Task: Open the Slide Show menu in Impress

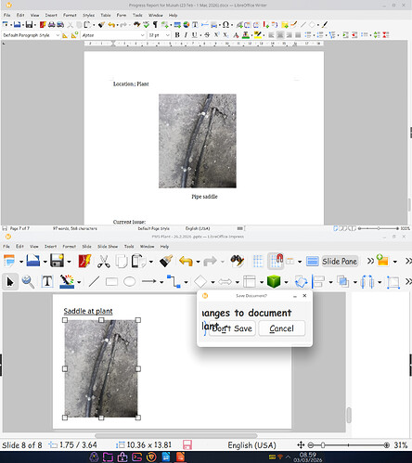Action: pyautogui.click(x=108, y=247)
